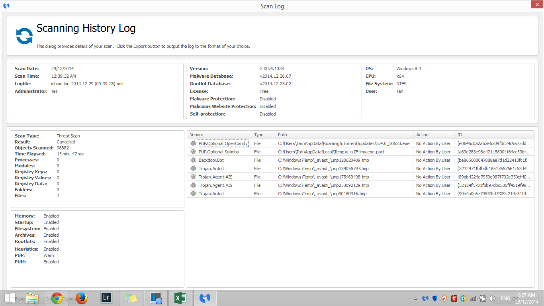Click No Action By User for PUP.Optional.Solimba
Screen dimensions: 544x306
tap(433, 152)
